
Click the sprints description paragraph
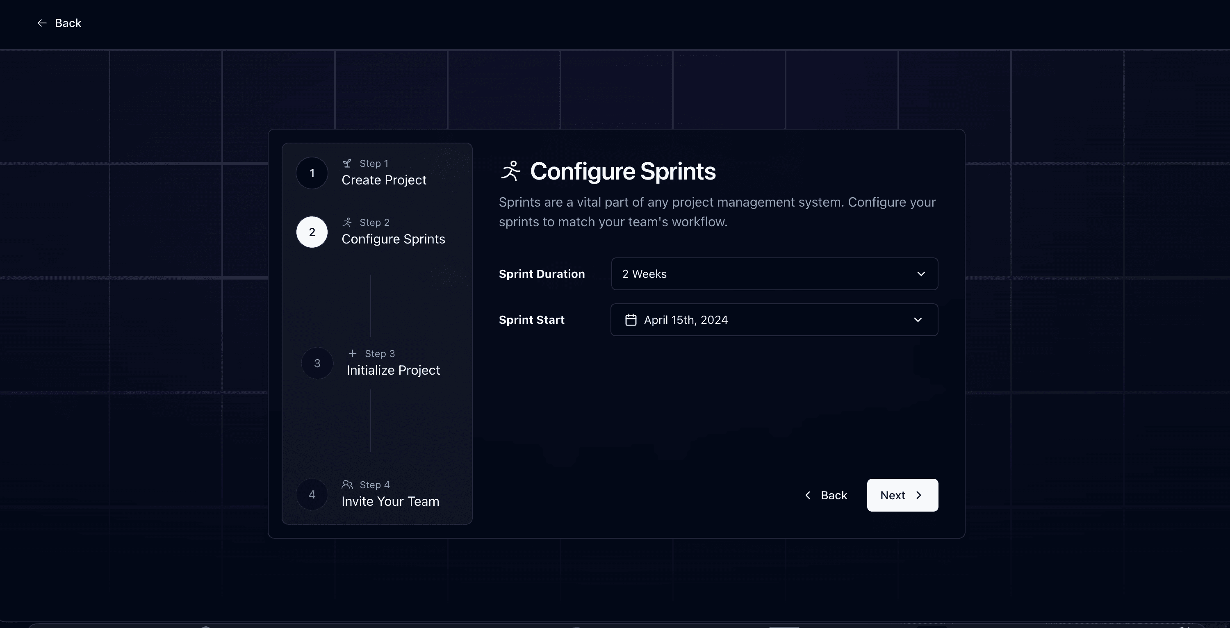point(717,212)
